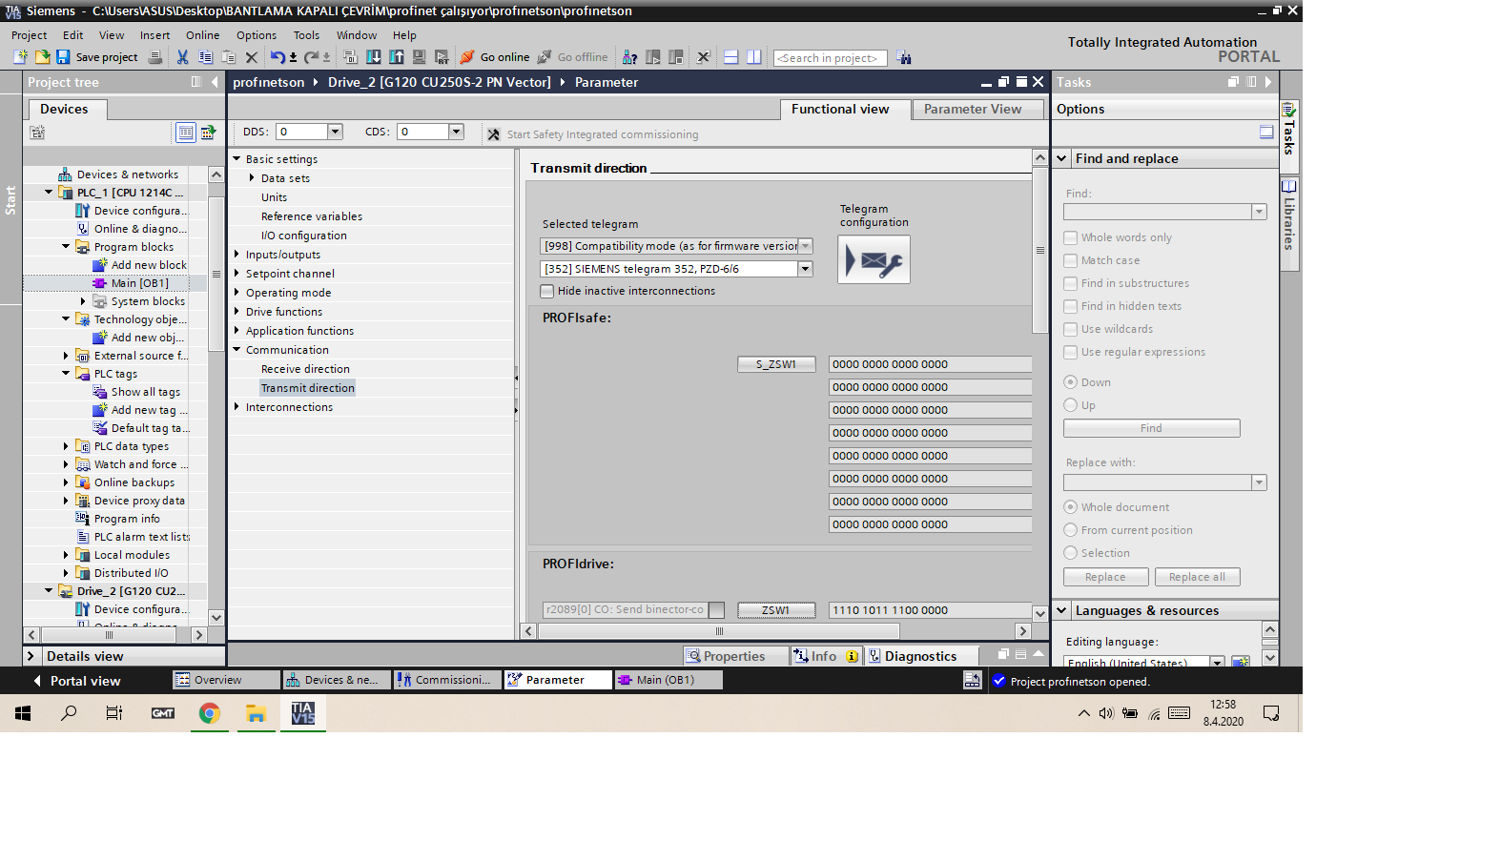Open the Online menu
Image resolution: width=1501 pixels, height=841 pixels.
tap(202, 35)
